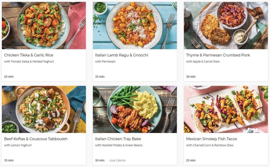Viewport: 270px width, 167px height.
Task: Click the Crumbed Pork dish photo
Action: tap(226, 25)
